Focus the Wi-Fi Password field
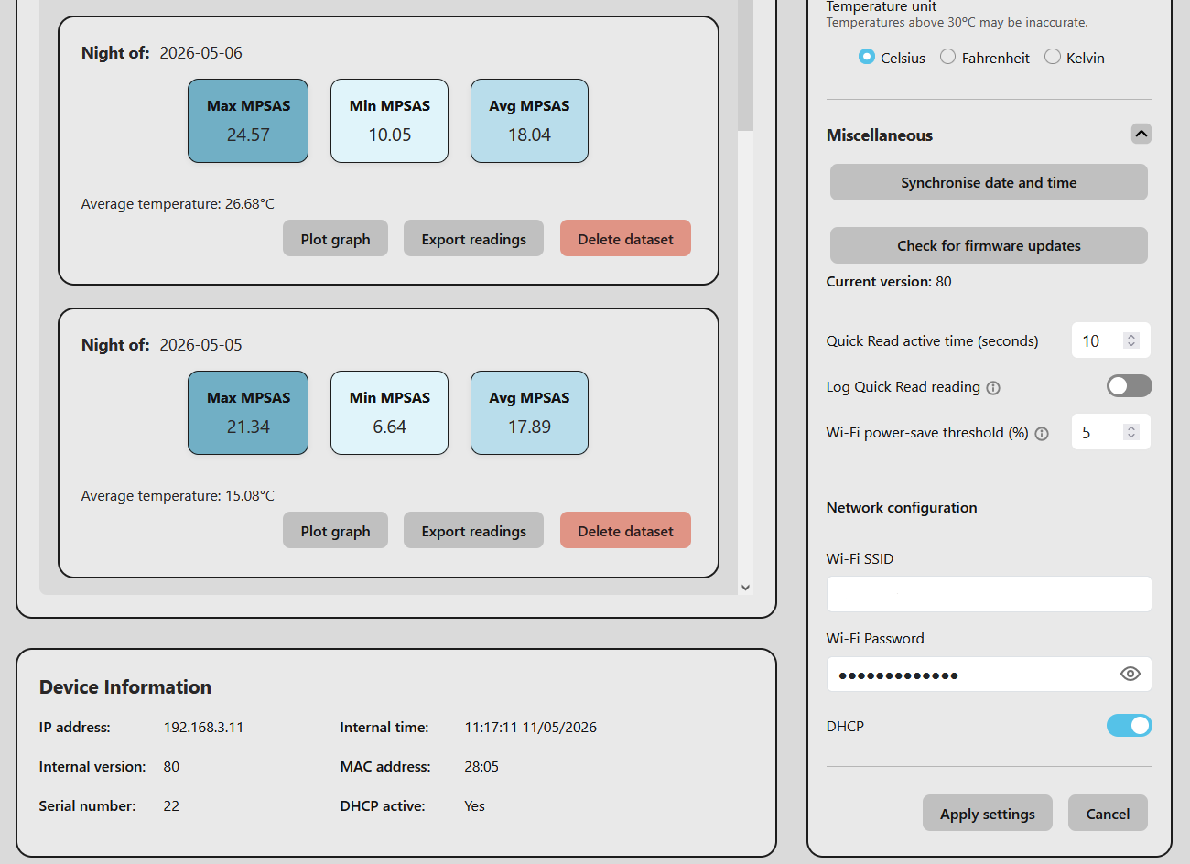Image resolution: width=1190 pixels, height=864 pixels. 989,675
